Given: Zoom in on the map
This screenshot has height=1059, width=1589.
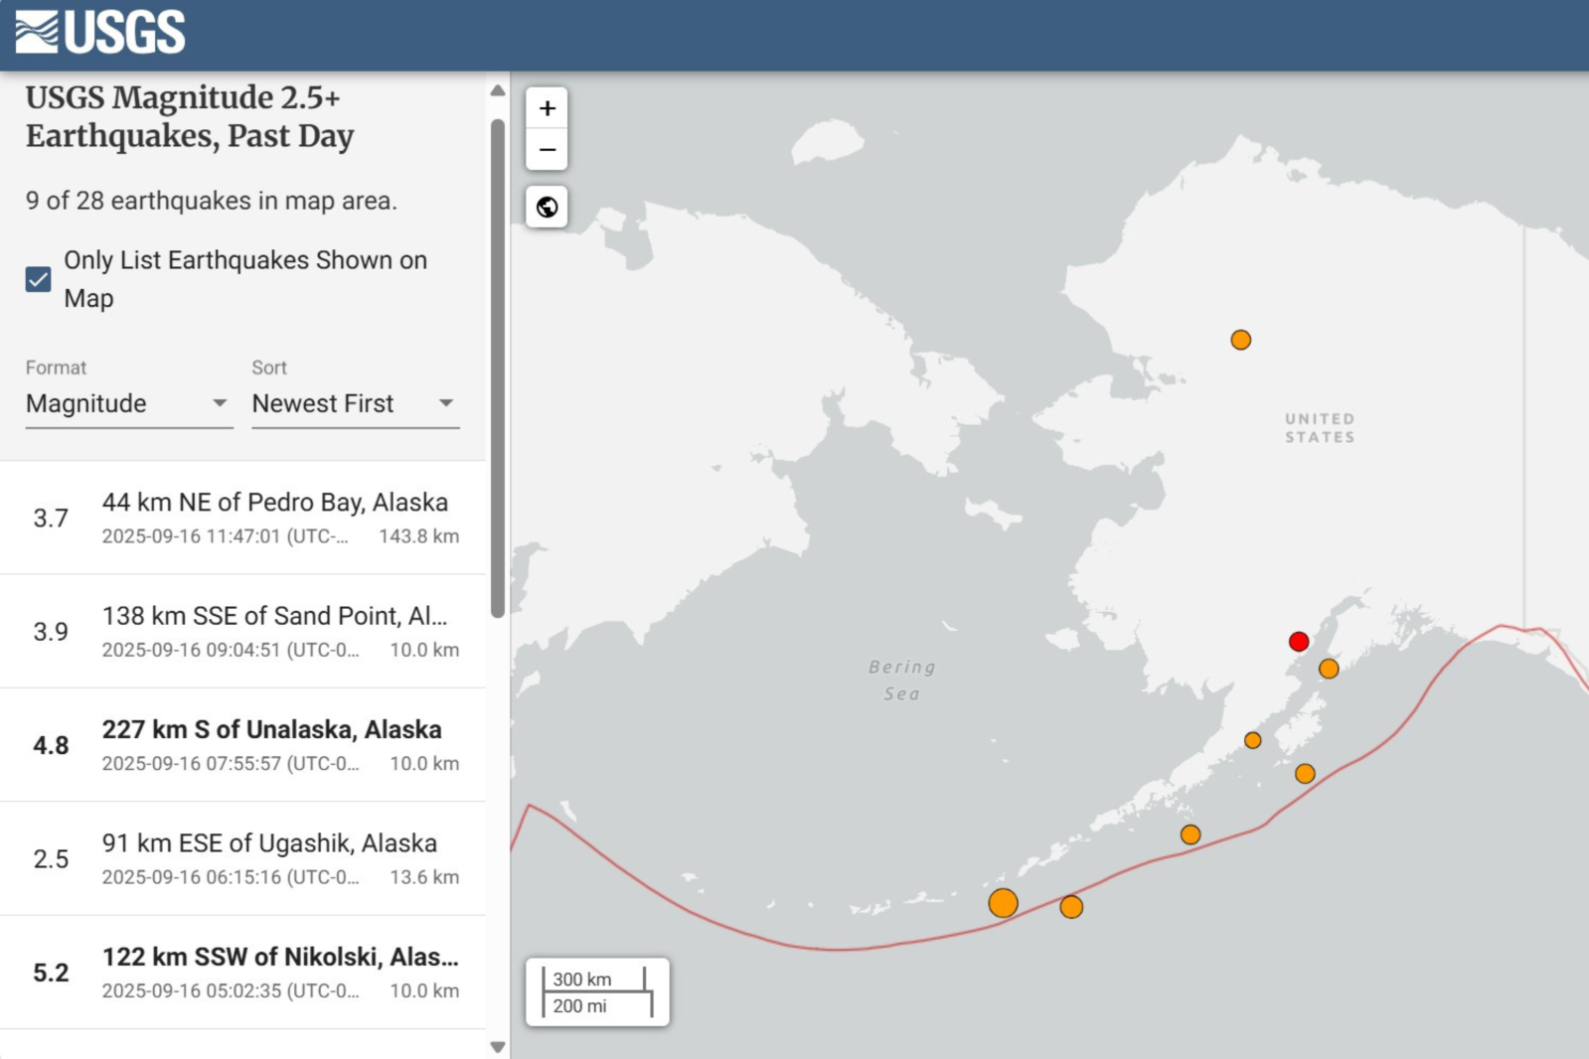Looking at the screenshot, I should 547,108.
